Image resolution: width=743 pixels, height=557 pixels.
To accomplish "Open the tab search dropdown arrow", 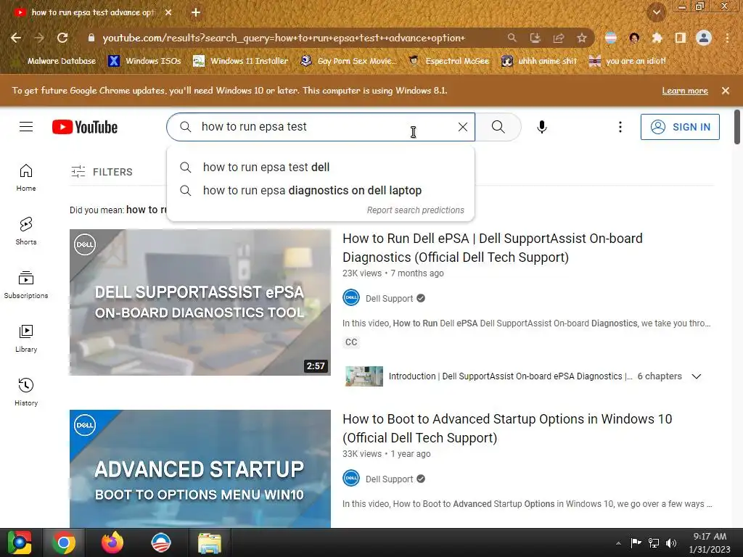I will click(657, 12).
